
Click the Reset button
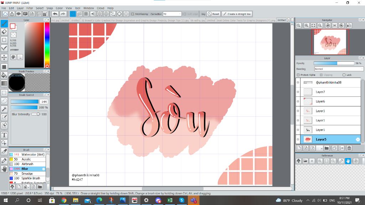click(x=213, y=14)
